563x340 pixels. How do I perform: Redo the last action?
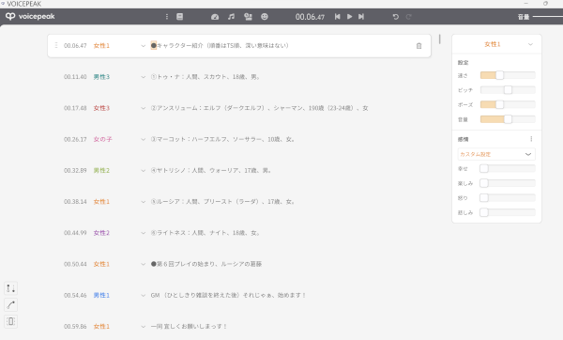click(x=408, y=17)
